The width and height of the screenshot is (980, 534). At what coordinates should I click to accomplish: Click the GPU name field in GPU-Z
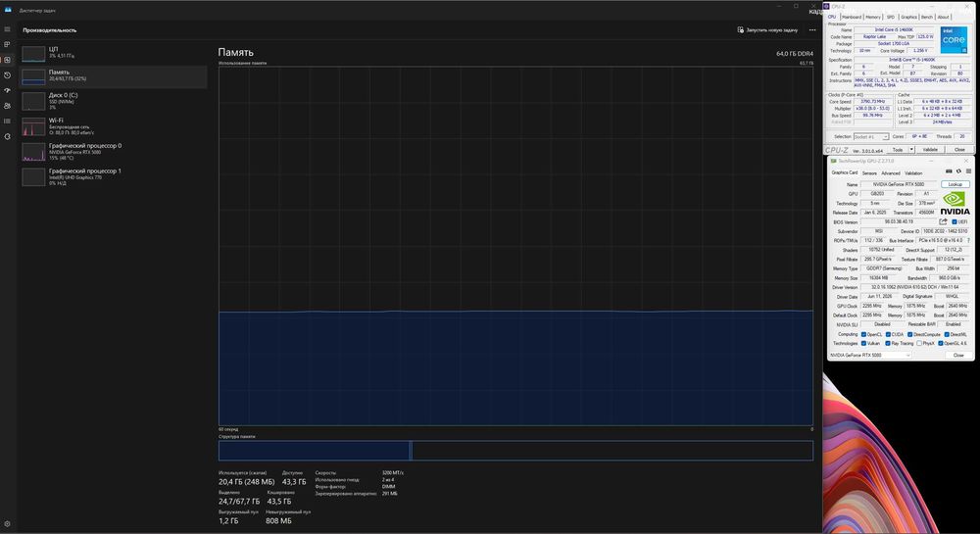pos(899,185)
